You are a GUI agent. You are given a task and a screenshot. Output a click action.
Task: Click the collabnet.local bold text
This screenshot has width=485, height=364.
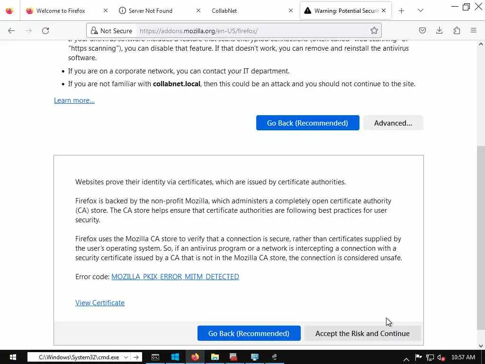point(177,84)
